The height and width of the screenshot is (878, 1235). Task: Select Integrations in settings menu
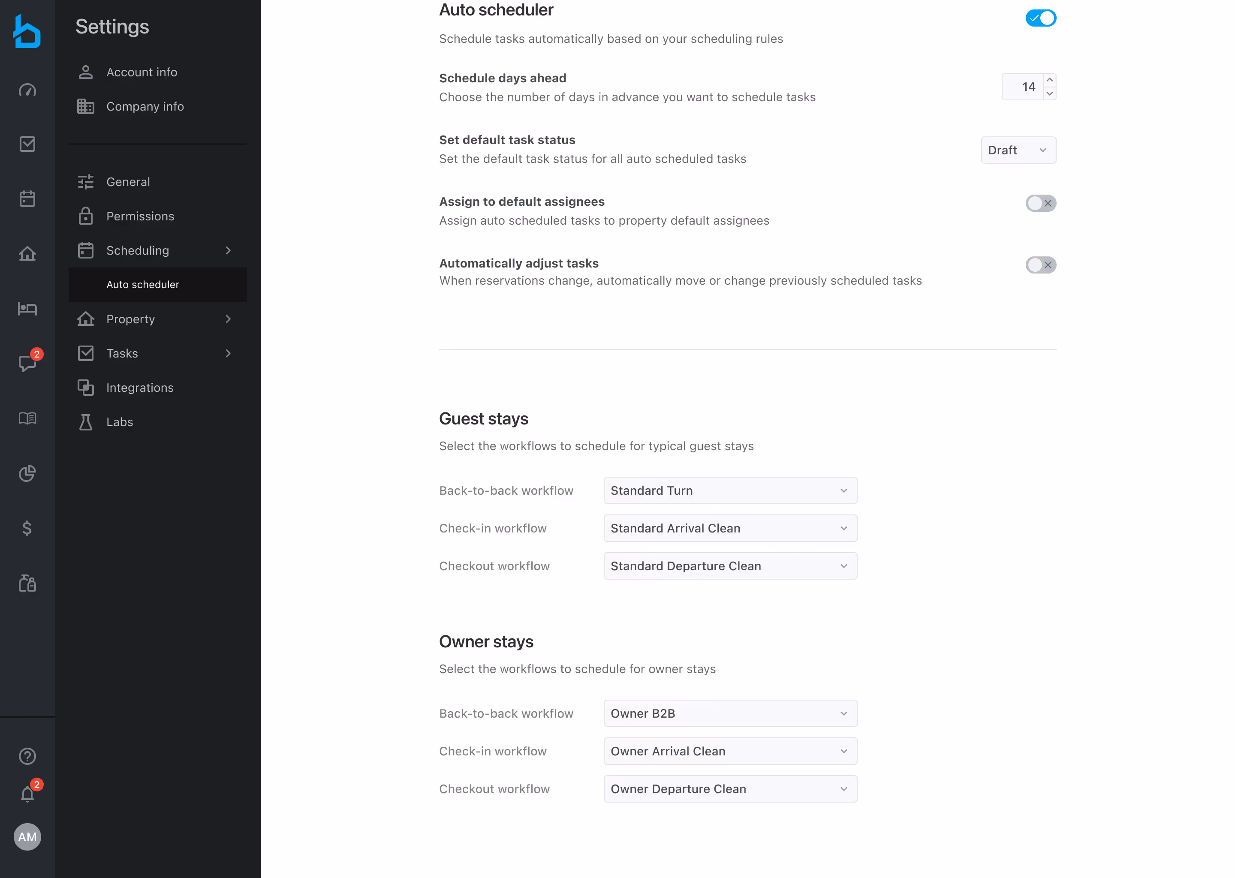(x=139, y=388)
